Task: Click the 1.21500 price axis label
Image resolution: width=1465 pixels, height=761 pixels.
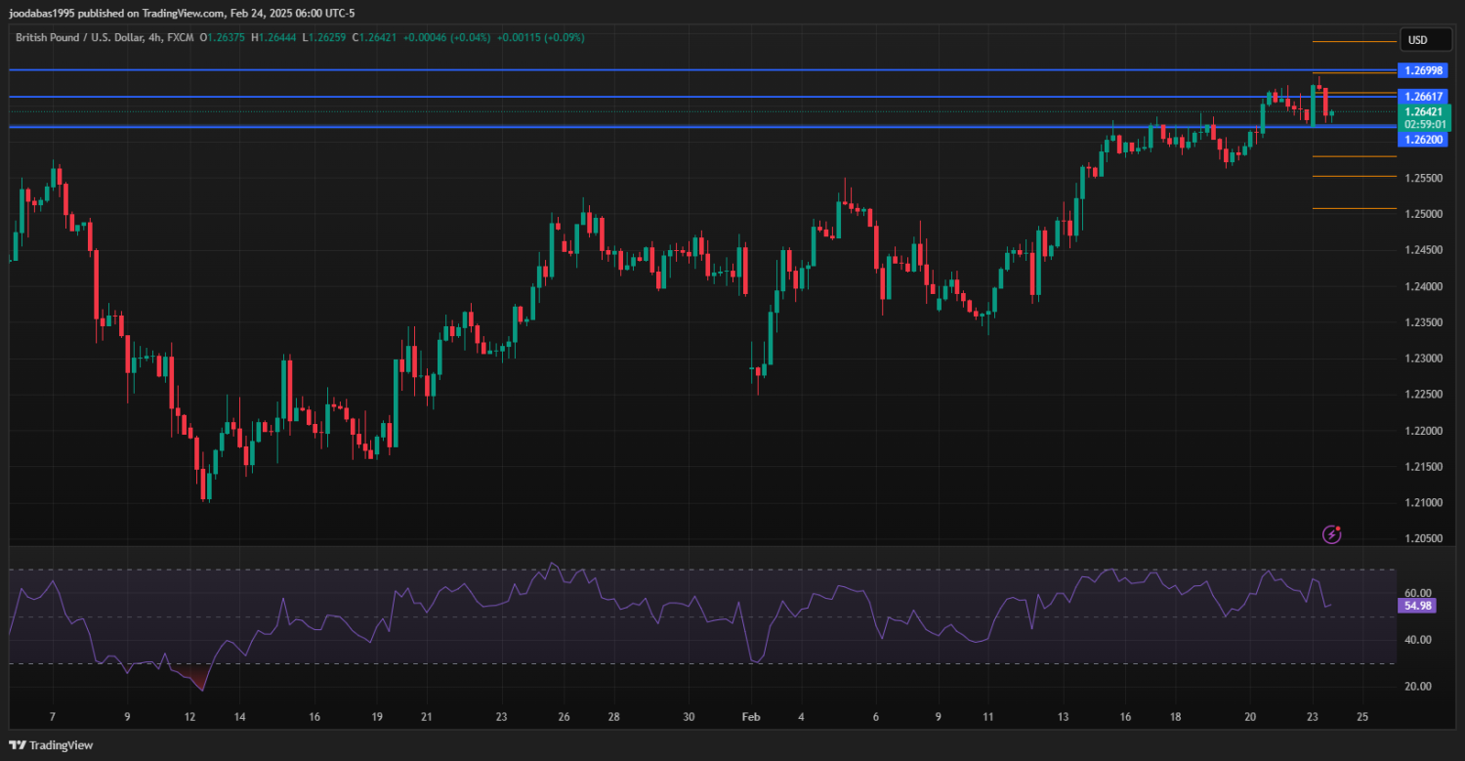Action: pos(1423,467)
